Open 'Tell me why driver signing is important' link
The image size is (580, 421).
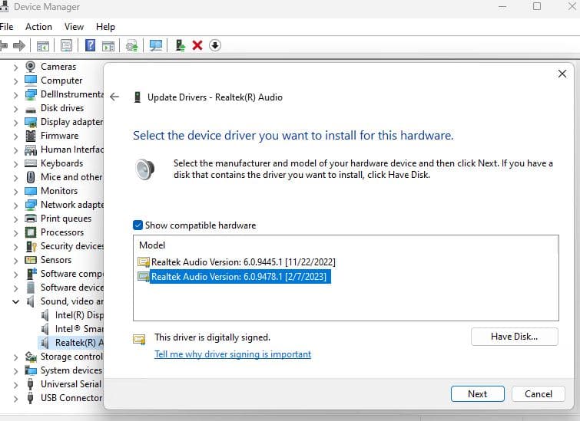pyautogui.click(x=233, y=354)
